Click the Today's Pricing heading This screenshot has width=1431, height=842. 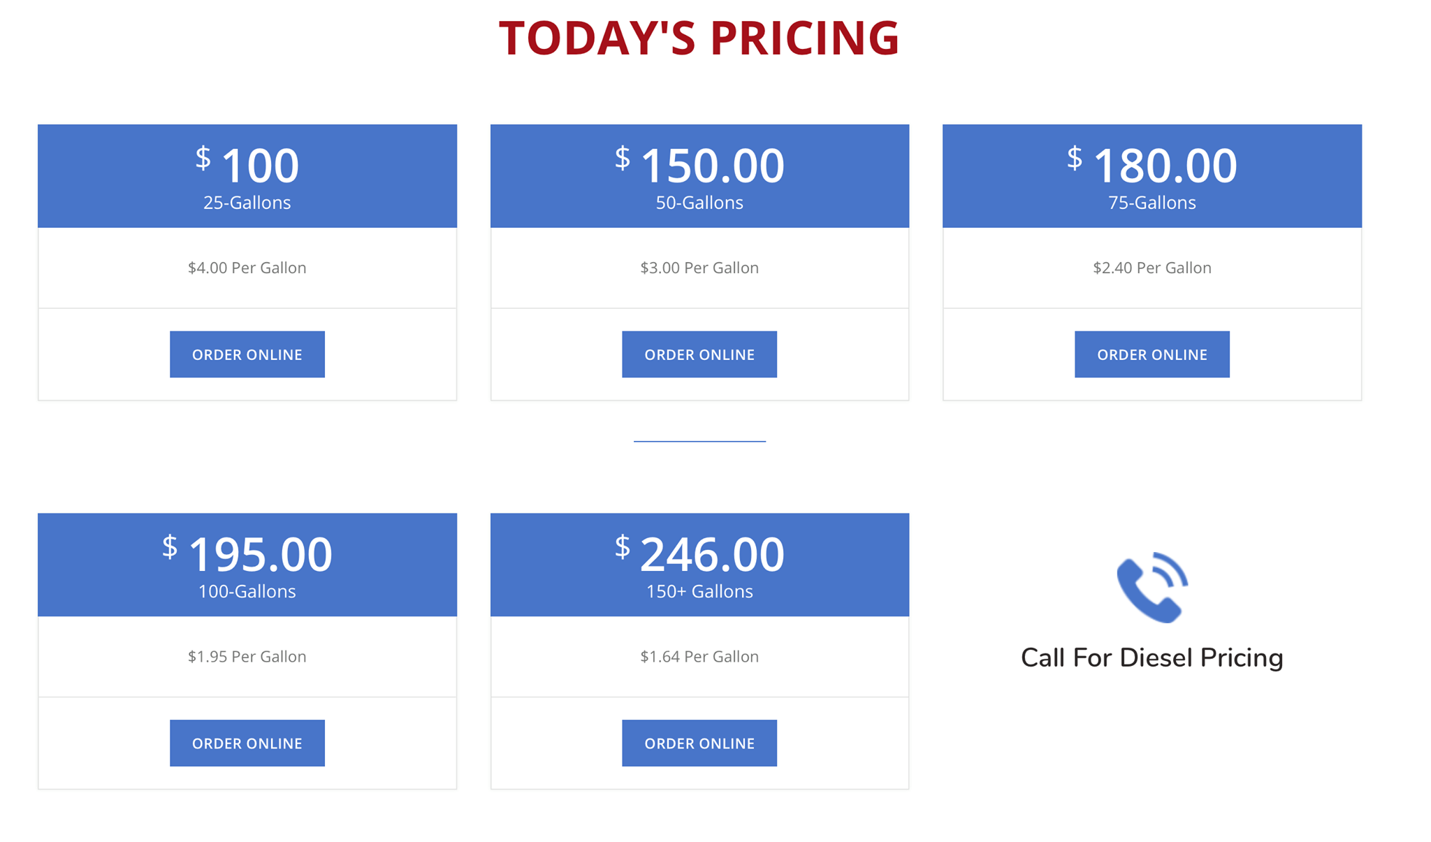(x=699, y=38)
